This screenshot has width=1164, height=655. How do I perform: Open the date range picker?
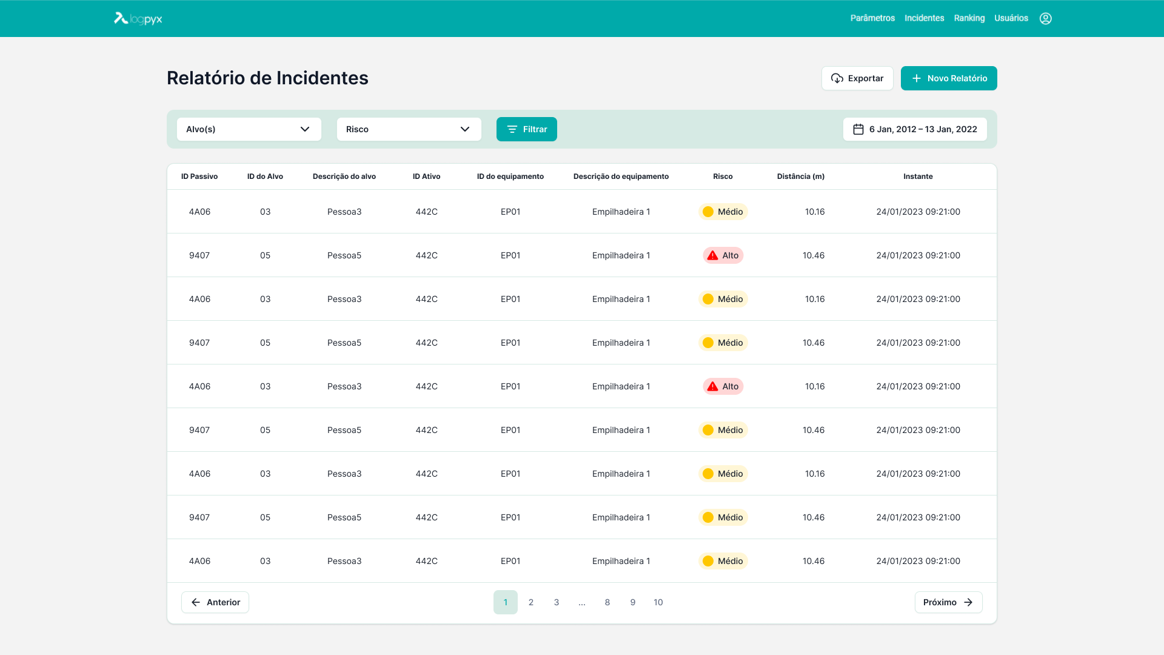tap(915, 129)
